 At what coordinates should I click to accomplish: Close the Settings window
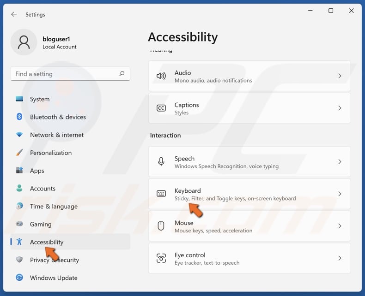[351, 11]
